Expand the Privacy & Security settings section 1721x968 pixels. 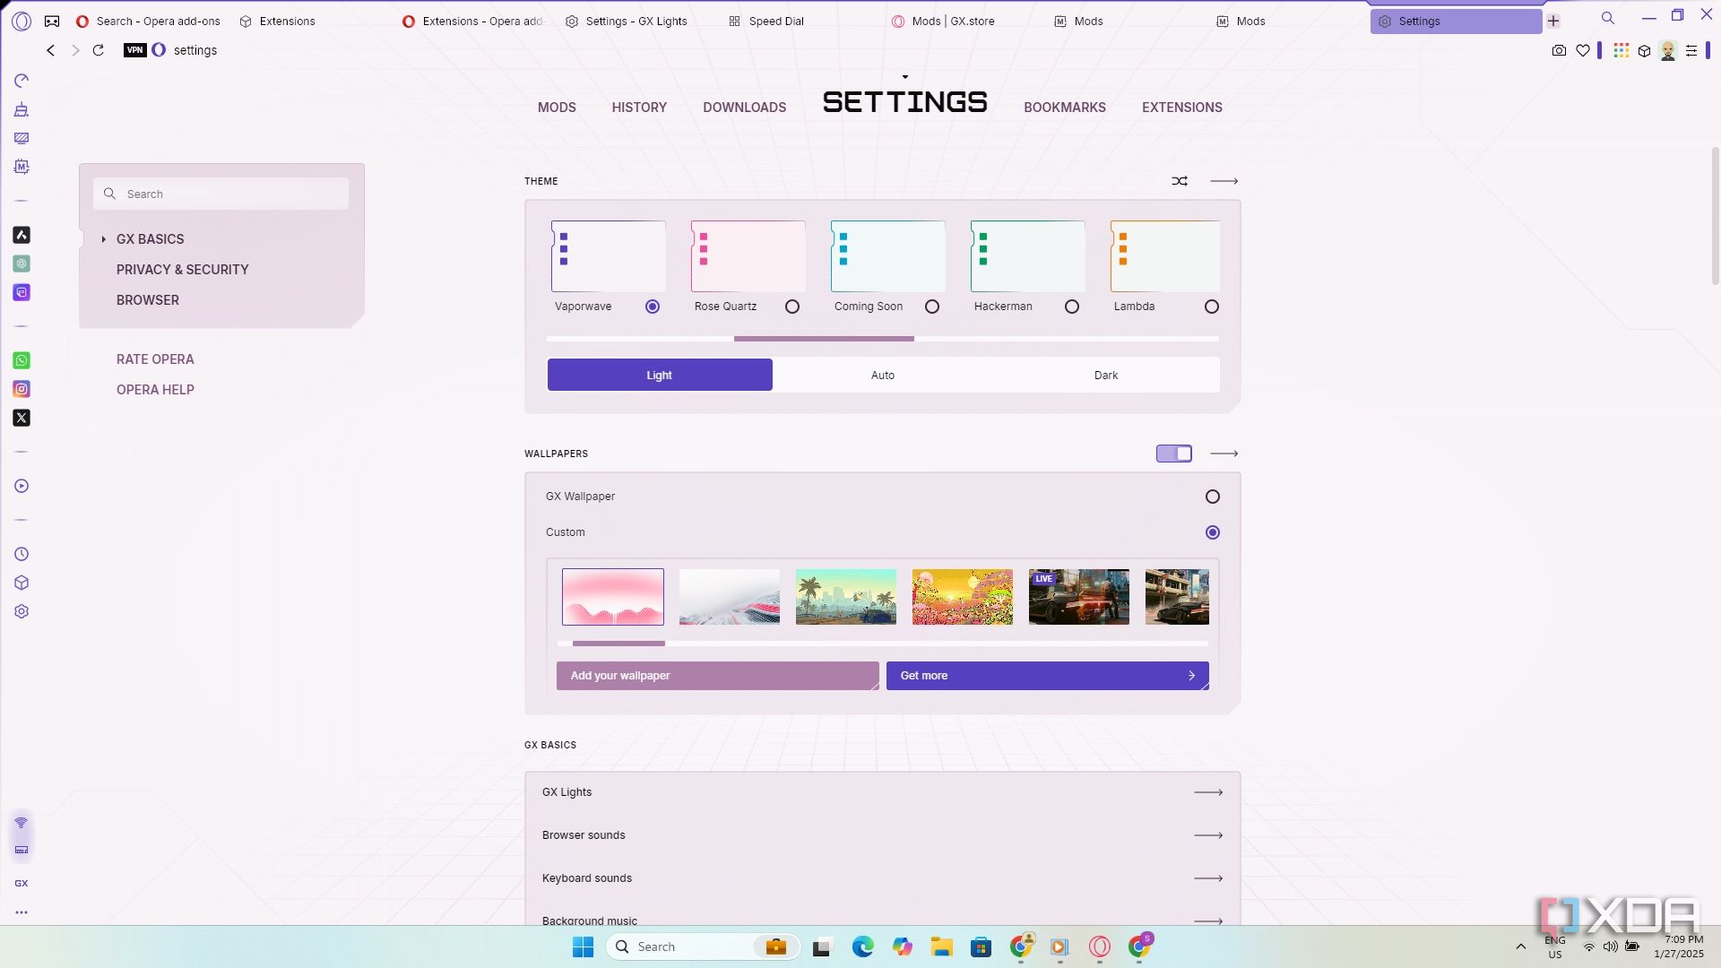182,270
